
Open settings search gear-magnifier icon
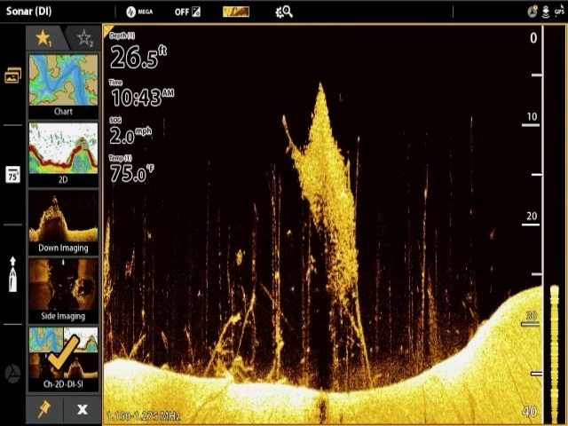click(x=284, y=12)
